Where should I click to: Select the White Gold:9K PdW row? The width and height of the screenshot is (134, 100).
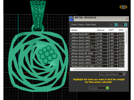pyautogui.click(x=97, y=53)
